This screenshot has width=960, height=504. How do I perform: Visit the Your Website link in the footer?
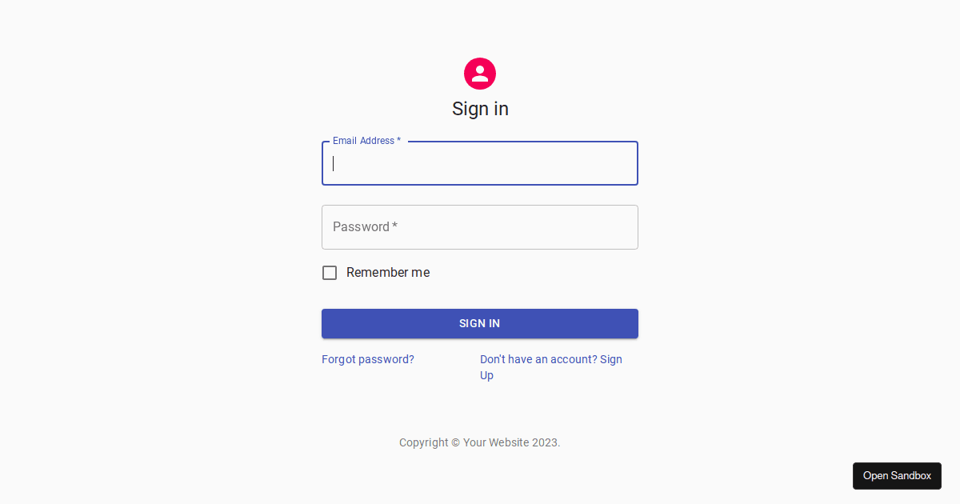tap(496, 442)
